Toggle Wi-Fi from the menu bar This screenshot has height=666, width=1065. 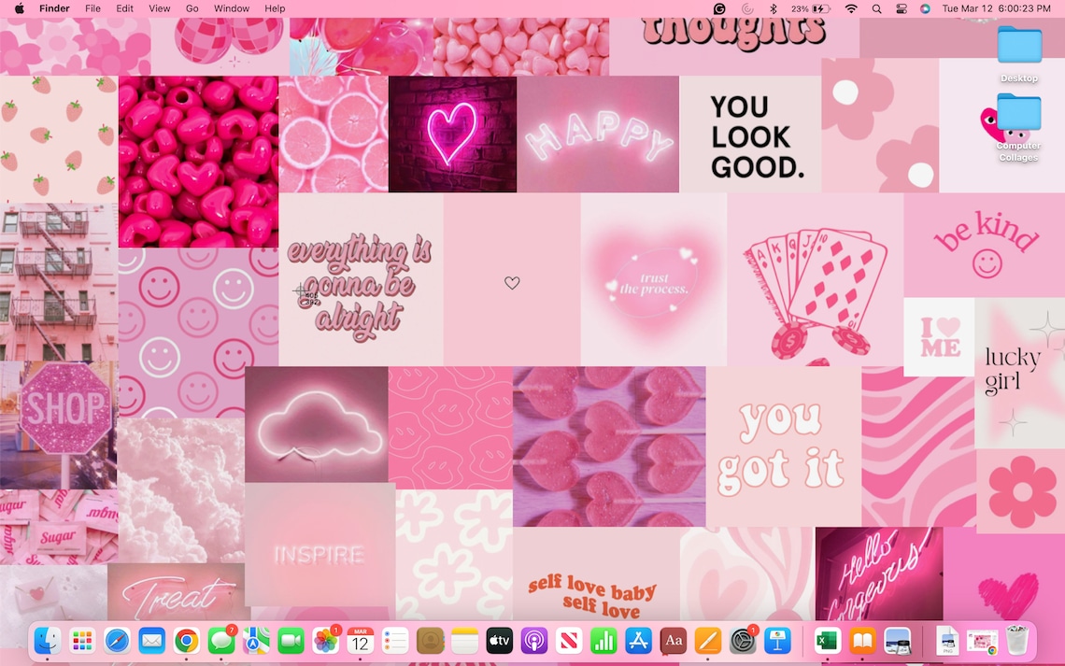pyautogui.click(x=851, y=8)
